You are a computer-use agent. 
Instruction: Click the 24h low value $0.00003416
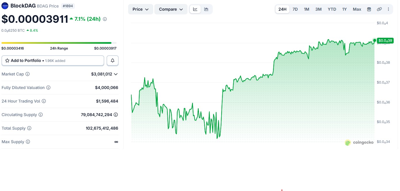13,48
